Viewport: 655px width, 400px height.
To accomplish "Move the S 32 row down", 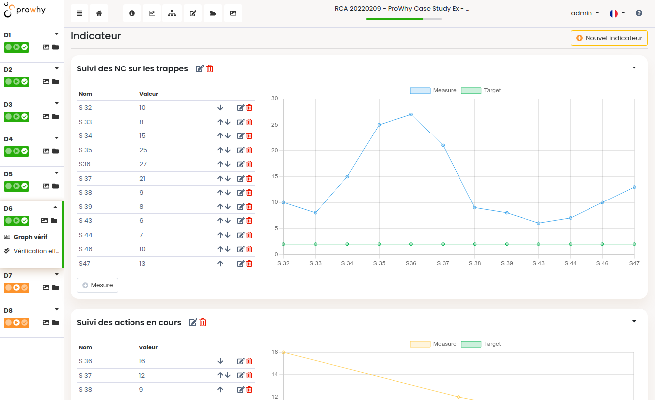I will 220,108.
